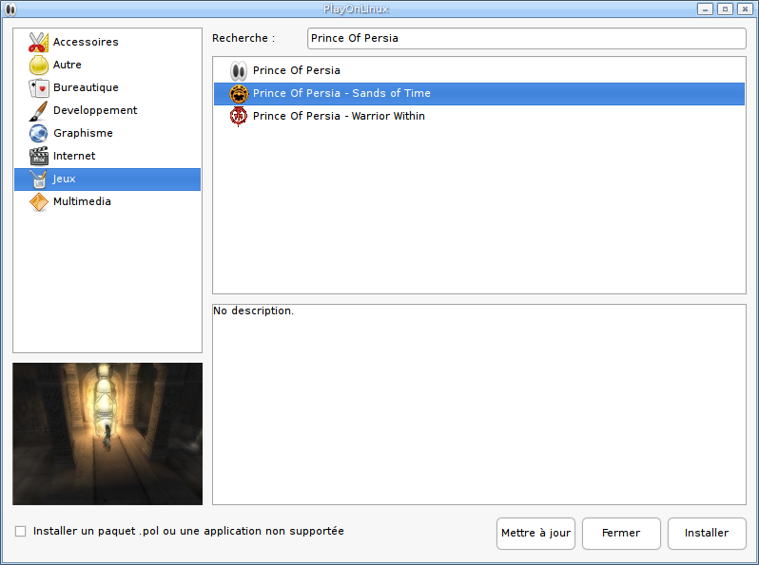This screenshot has width=759, height=565.
Task: Select the Jeux category label
Action: point(65,179)
